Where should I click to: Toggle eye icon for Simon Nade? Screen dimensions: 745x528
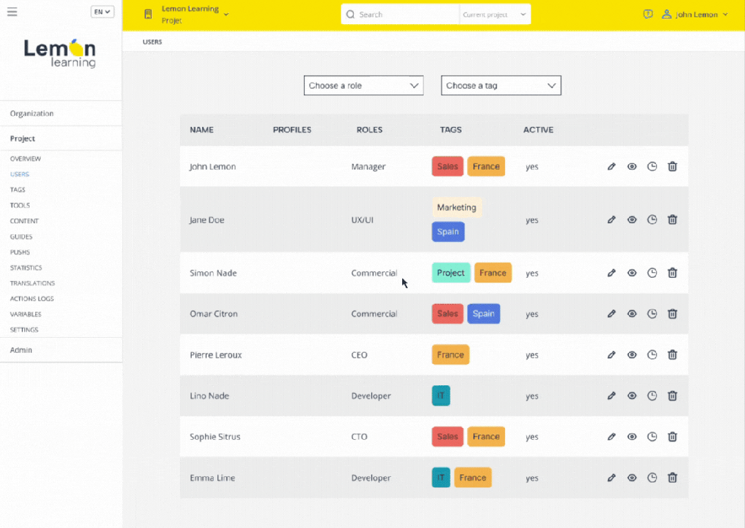coord(632,273)
